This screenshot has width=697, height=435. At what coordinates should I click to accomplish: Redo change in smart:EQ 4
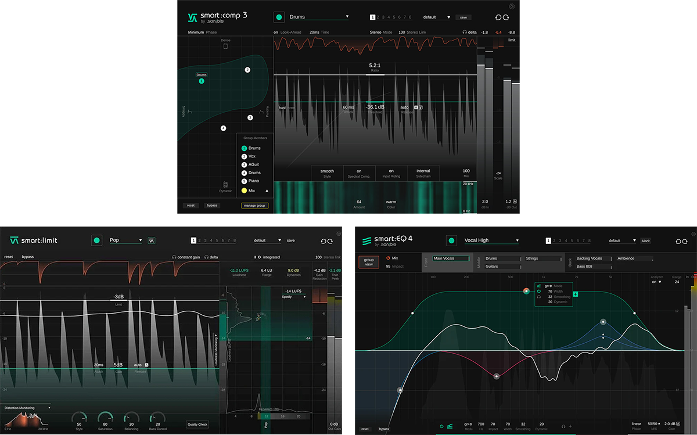pyautogui.click(x=685, y=240)
